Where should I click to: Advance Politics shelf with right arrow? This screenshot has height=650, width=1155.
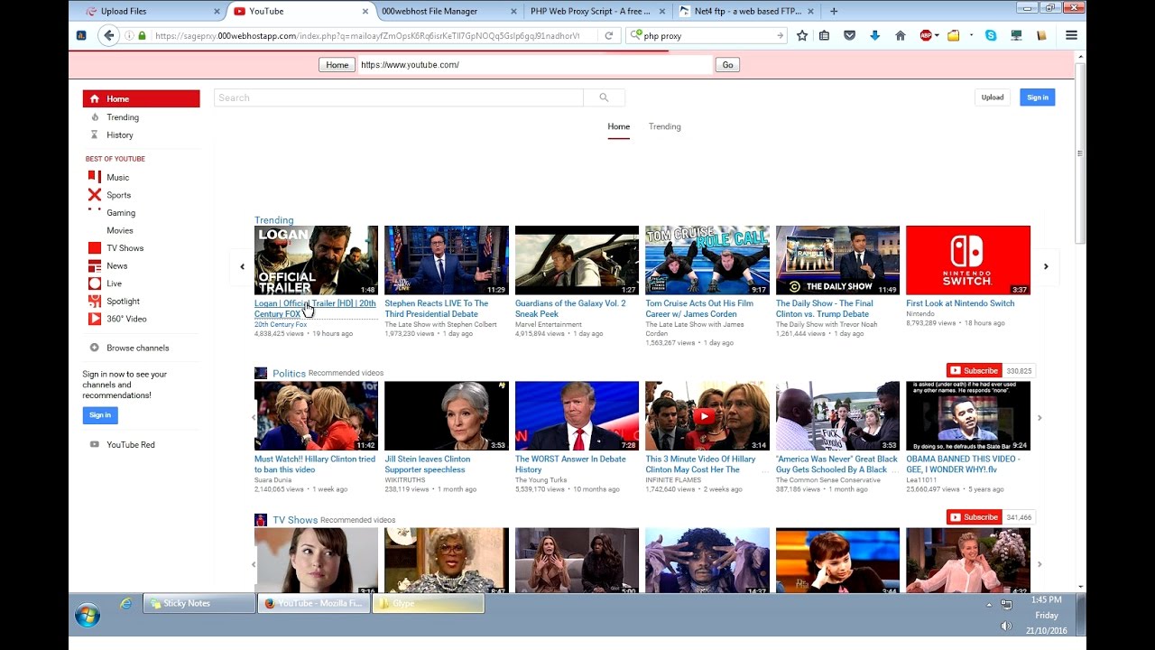(x=1039, y=418)
